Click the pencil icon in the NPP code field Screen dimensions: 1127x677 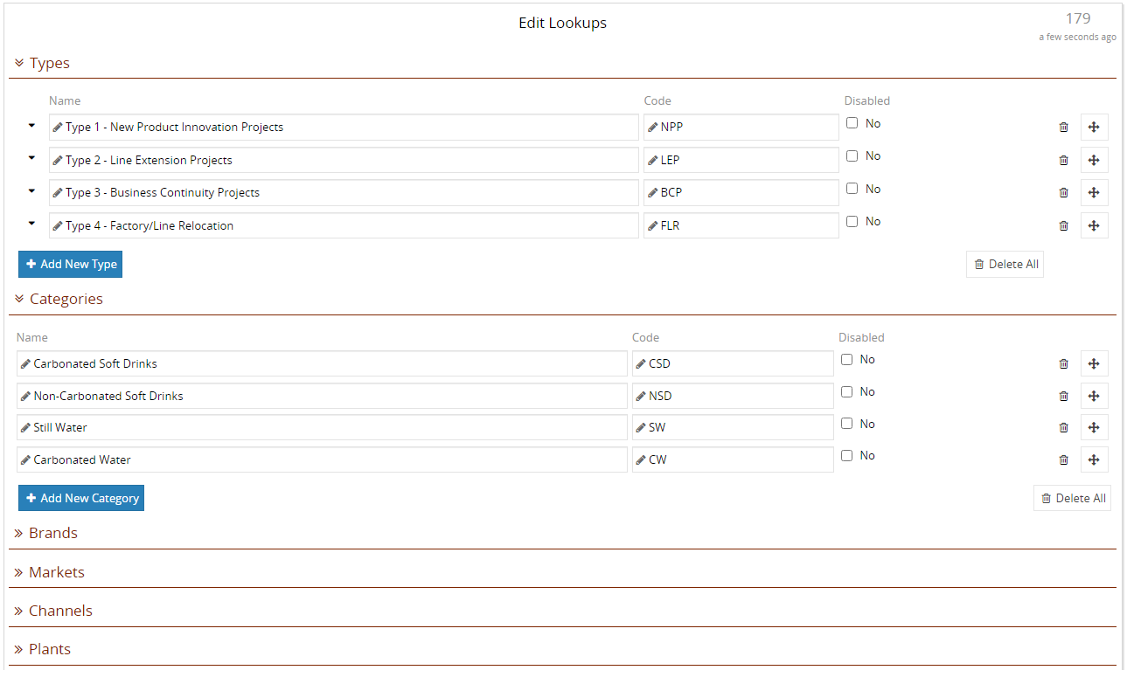(653, 127)
